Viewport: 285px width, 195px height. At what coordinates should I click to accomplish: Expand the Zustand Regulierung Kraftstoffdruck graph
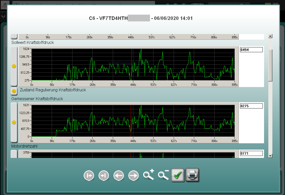[x=14, y=91]
